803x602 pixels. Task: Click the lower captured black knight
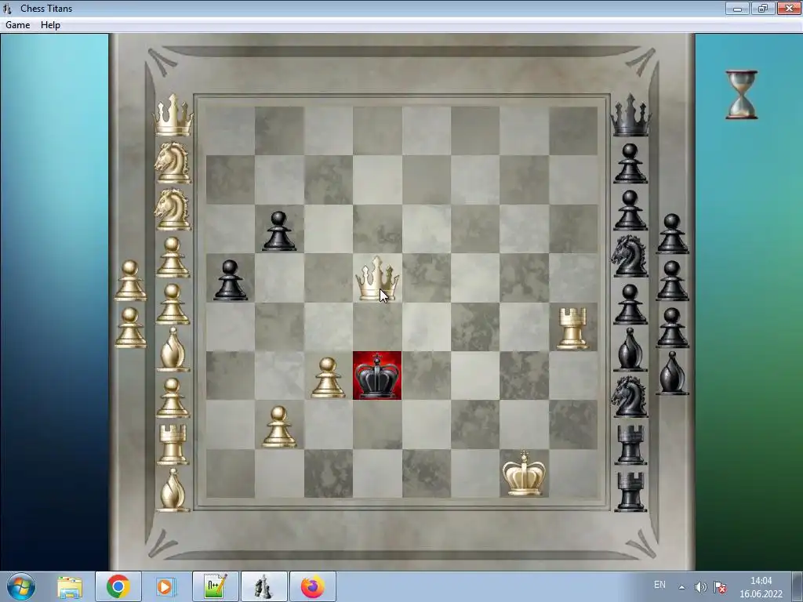click(x=630, y=397)
